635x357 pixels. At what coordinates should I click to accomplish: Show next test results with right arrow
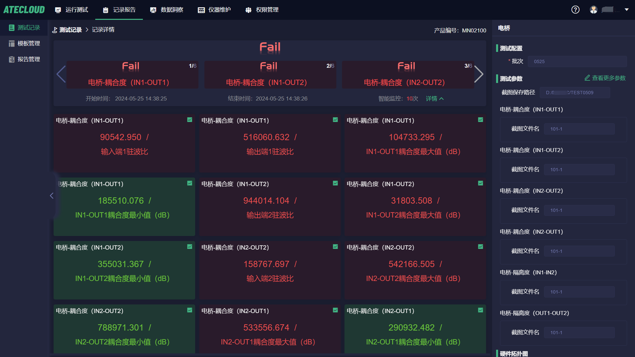click(x=479, y=74)
